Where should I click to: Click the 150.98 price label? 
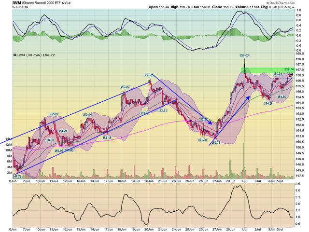49,140
